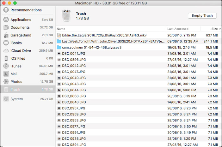This screenshot has height=147, width=222.
Task: Click the large Trash can header icon
Action: click(66, 16)
